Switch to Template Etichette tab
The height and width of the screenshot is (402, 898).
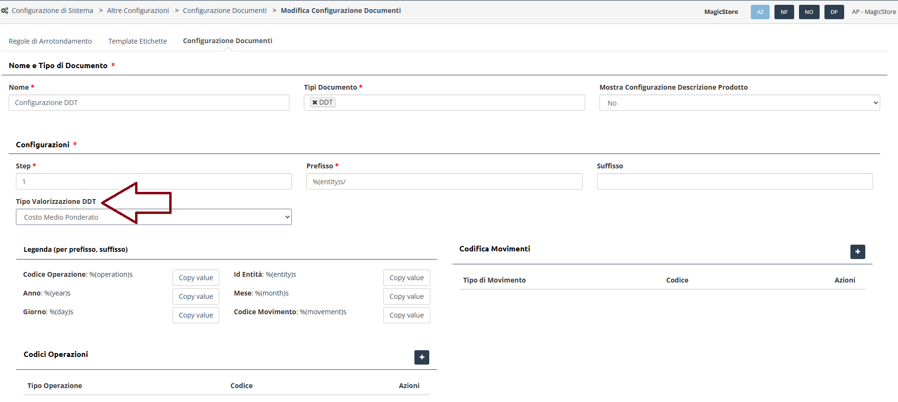[137, 41]
